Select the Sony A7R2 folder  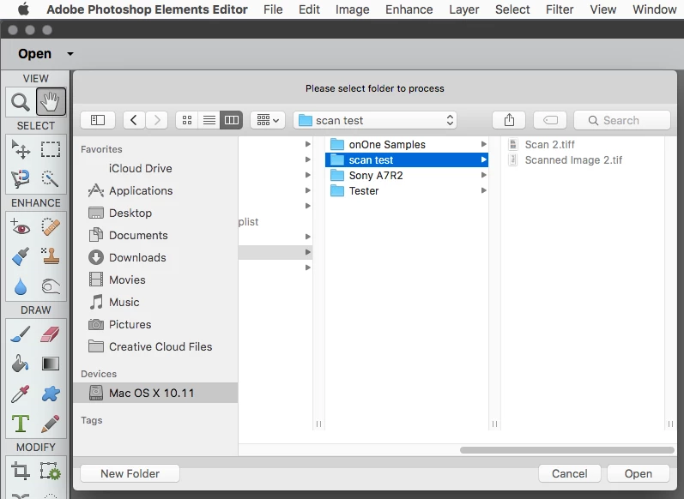click(407, 175)
